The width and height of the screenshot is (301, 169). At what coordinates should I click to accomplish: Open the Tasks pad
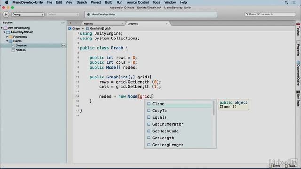[290, 166]
